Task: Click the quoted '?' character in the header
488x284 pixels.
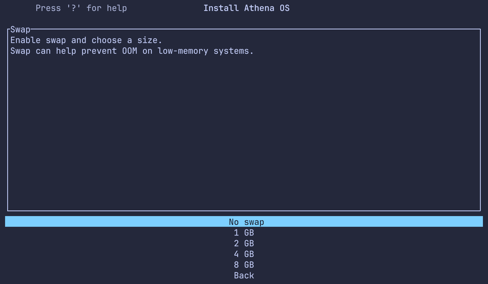Action: tap(74, 8)
